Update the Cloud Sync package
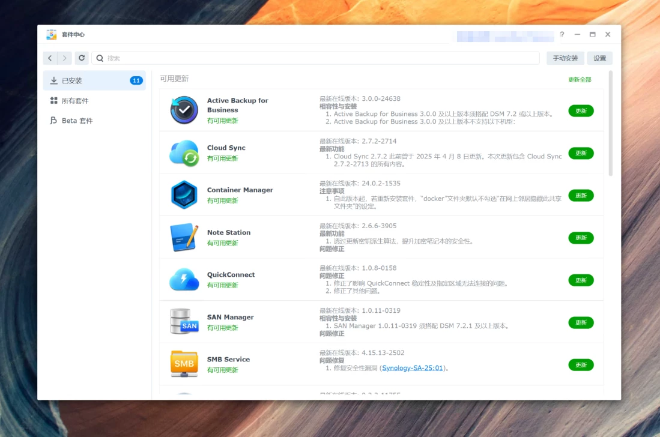The height and width of the screenshot is (437, 660). click(x=581, y=153)
